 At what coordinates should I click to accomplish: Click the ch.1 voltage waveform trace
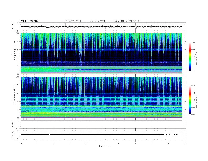[x=101, y=27]
